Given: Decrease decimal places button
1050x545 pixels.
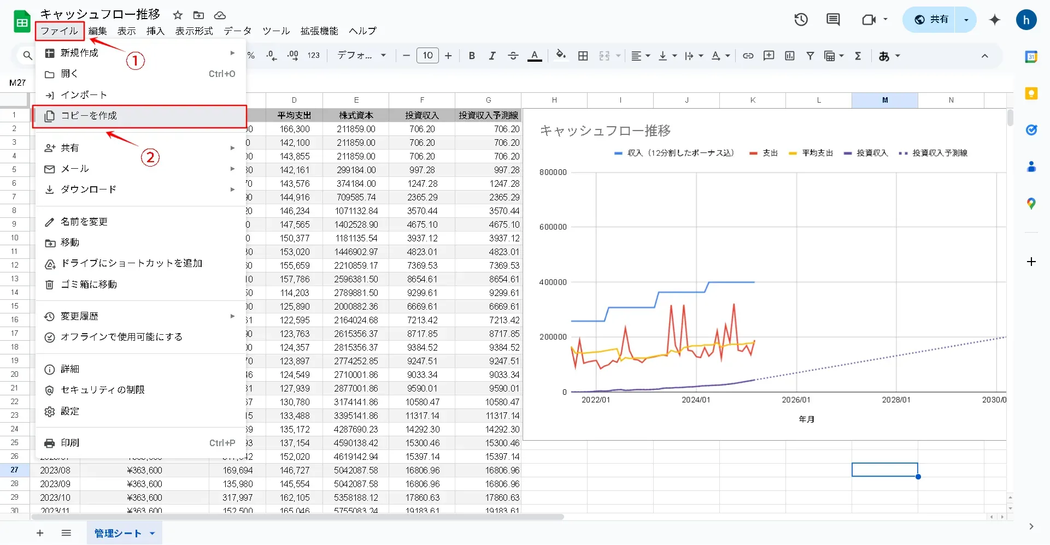Looking at the screenshot, I should tap(272, 55).
